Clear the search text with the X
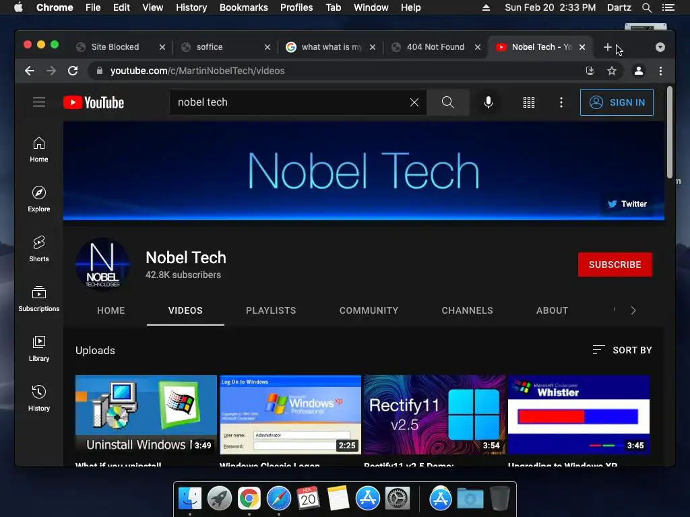The width and height of the screenshot is (690, 517). pos(414,102)
